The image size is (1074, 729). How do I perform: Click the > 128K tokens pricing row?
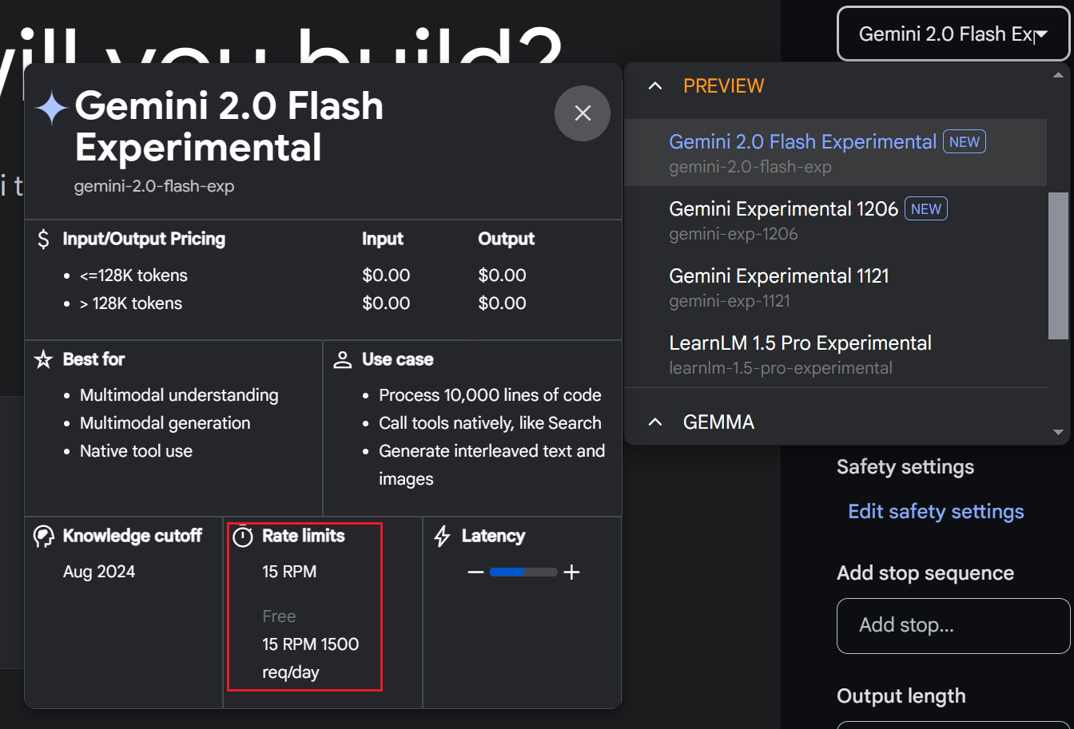click(x=131, y=303)
